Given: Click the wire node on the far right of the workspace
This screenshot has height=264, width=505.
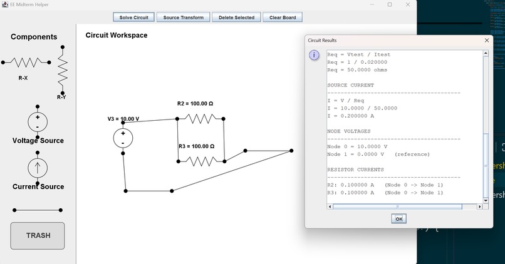Looking at the screenshot, I should pyautogui.click(x=291, y=151).
